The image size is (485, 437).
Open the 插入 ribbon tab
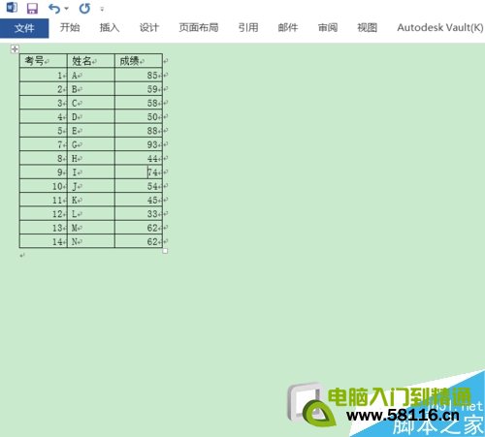(110, 27)
